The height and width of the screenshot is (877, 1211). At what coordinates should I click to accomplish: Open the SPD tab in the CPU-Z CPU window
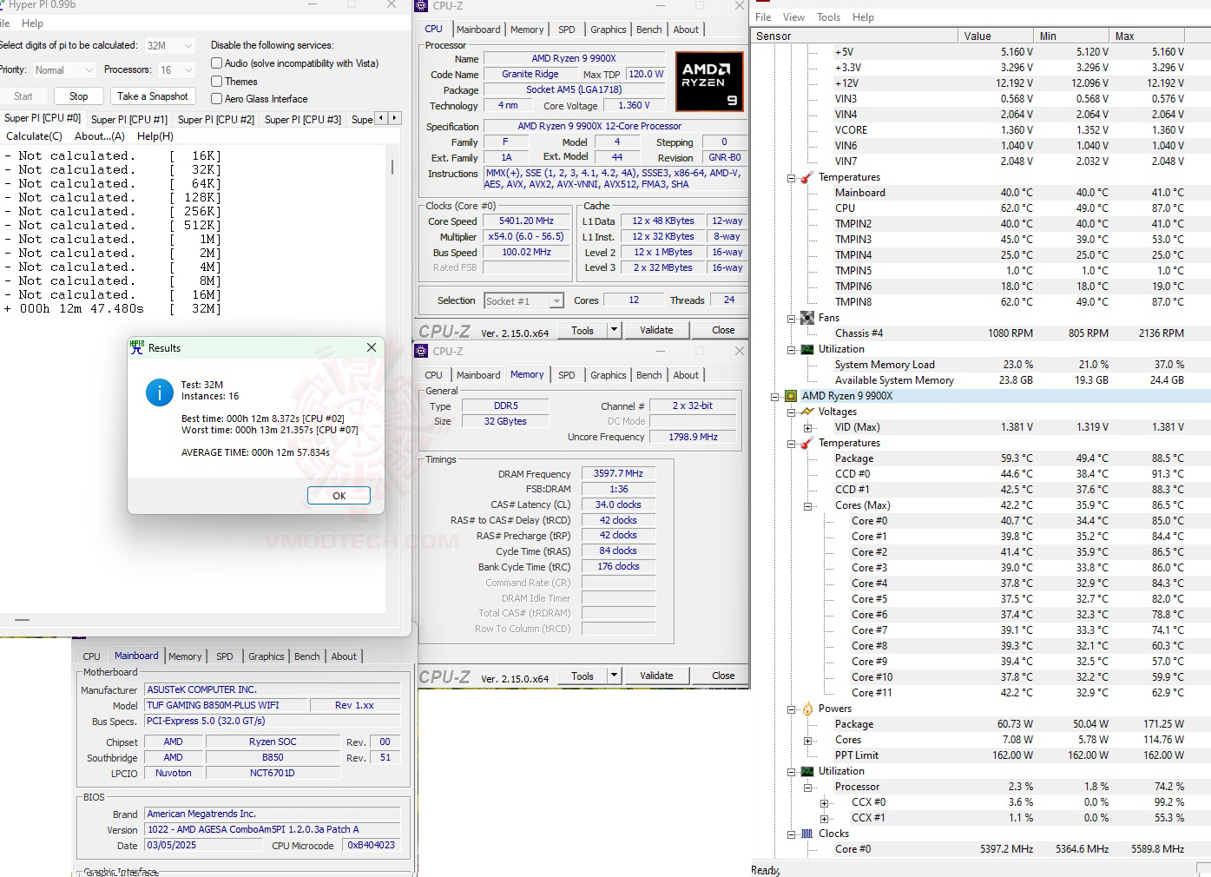tap(567, 30)
